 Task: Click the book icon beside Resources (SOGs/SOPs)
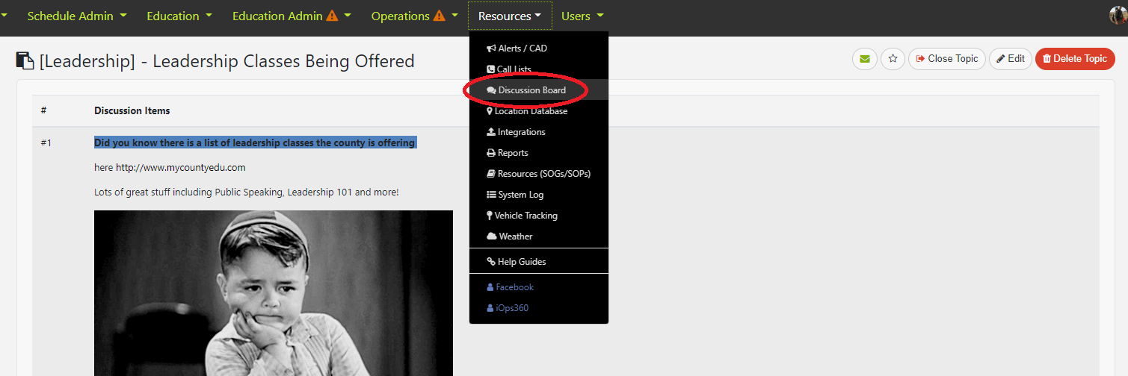click(491, 174)
